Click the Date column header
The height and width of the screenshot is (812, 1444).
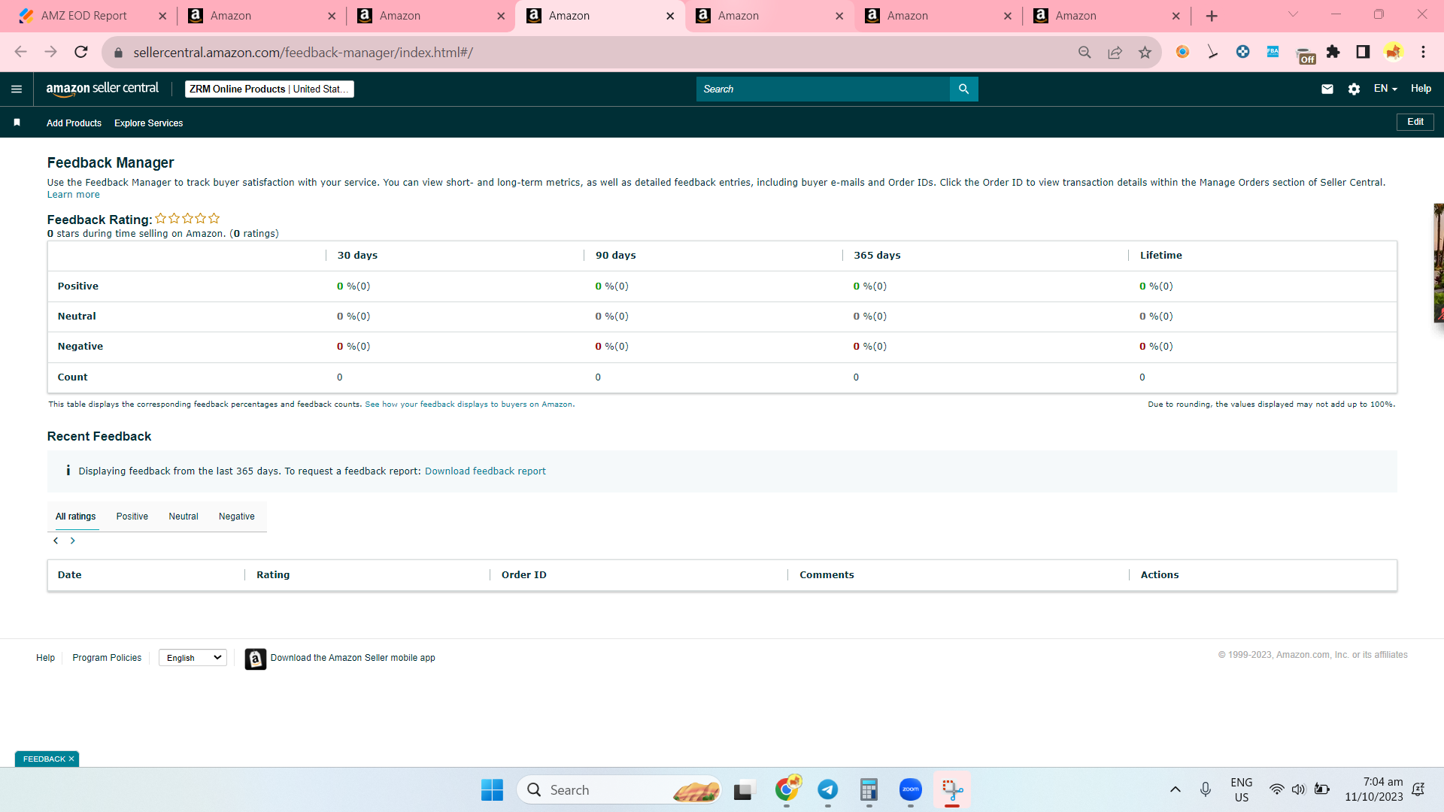pos(69,575)
